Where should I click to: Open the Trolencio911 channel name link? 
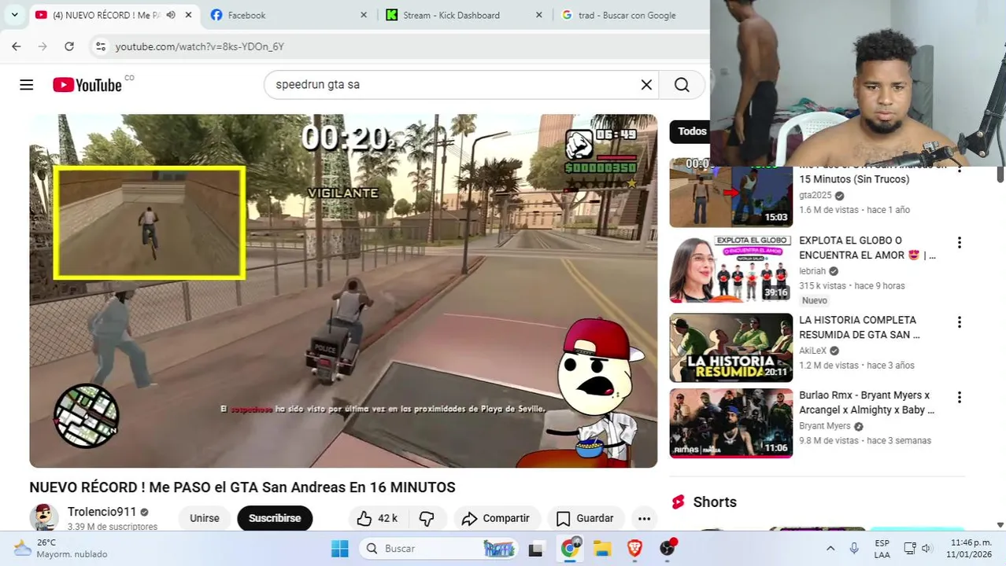[x=102, y=512]
